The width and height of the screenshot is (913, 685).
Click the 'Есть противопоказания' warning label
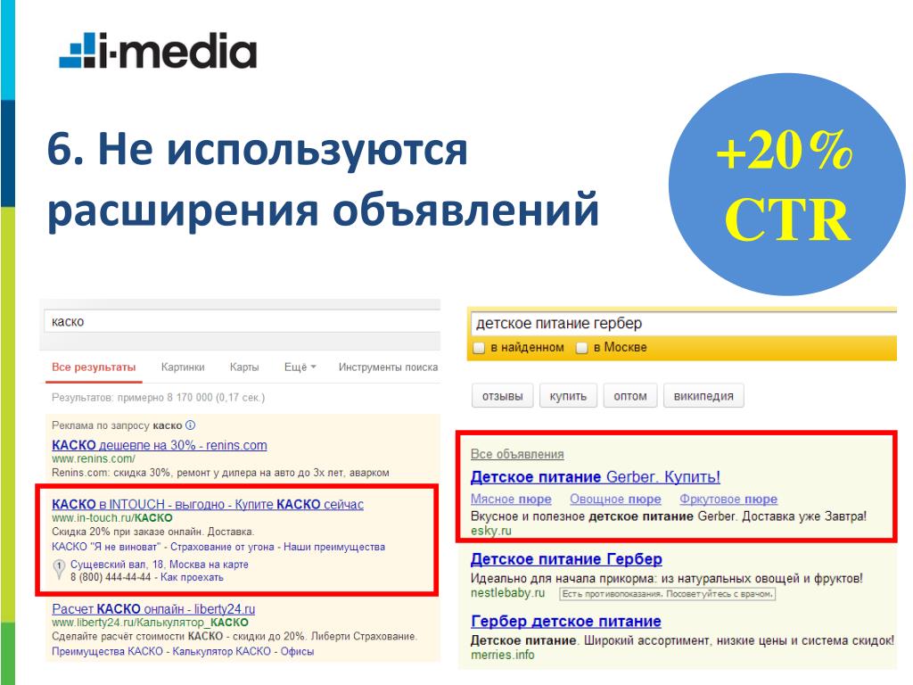tap(667, 594)
